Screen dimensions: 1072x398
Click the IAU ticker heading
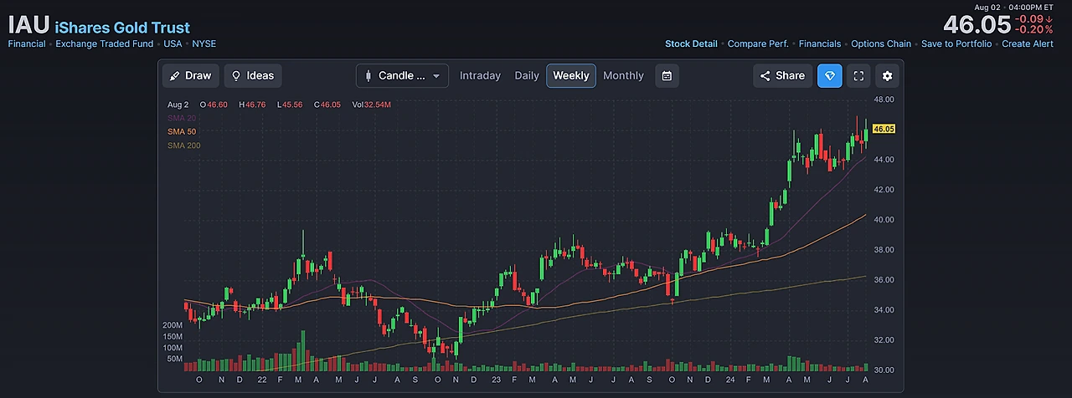[x=28, y=24]
